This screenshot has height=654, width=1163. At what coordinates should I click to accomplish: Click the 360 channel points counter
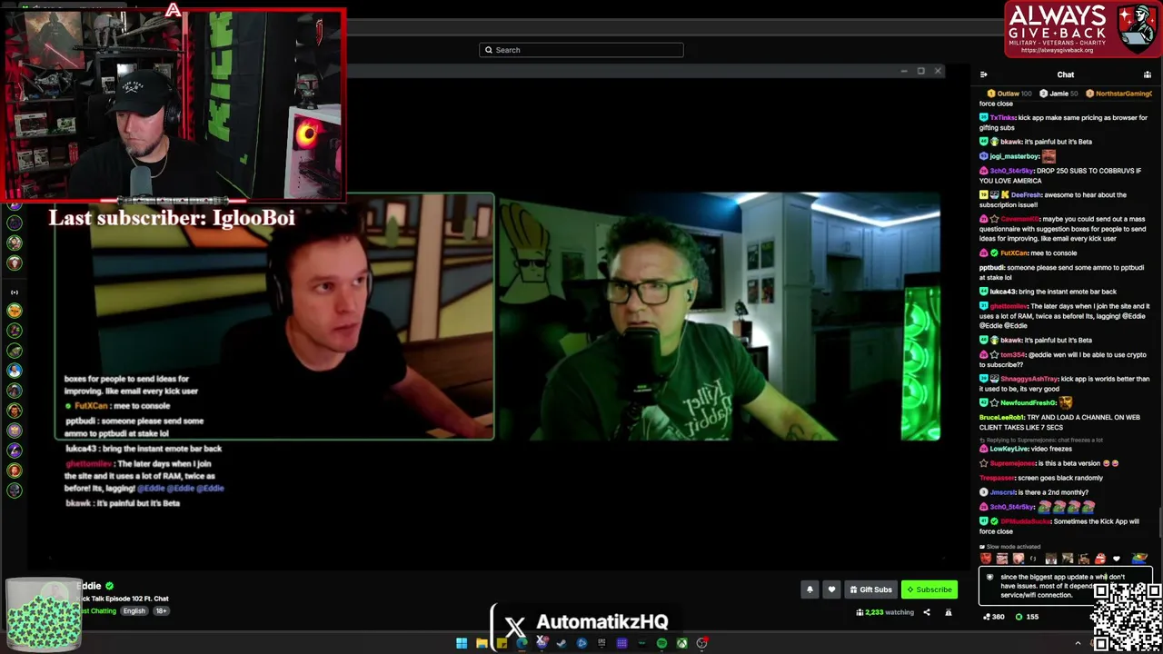tap(993, 617)
